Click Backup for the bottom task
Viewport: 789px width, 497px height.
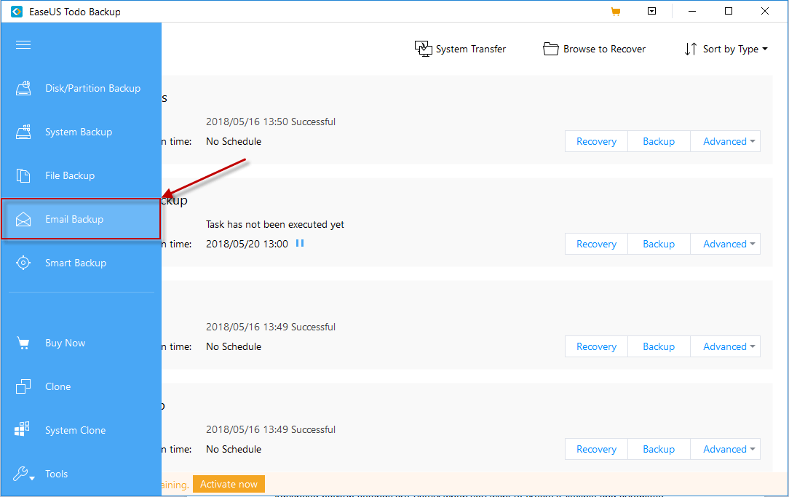659,449
